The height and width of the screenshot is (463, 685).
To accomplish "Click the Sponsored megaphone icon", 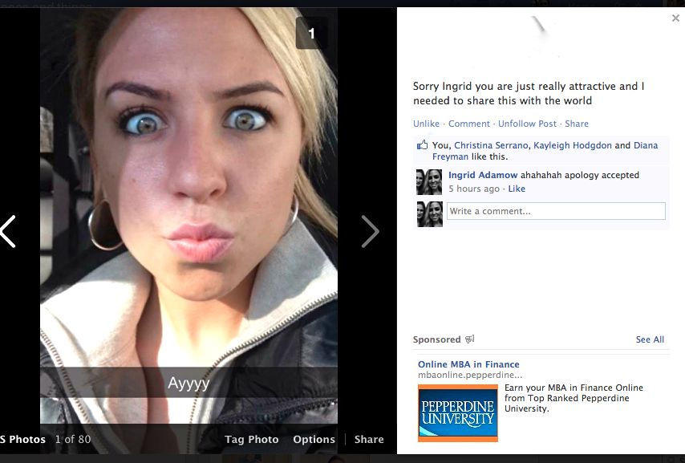I will click(x=470, y=339).
